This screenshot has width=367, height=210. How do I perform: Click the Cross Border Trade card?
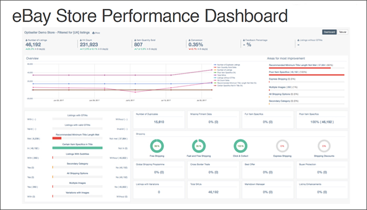(213, 170)
